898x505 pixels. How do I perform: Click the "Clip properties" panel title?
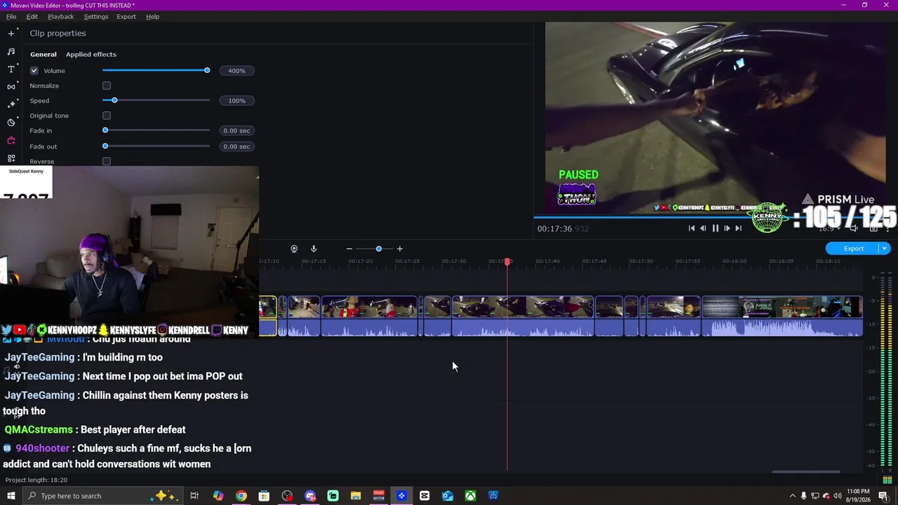tap(58, 34)
